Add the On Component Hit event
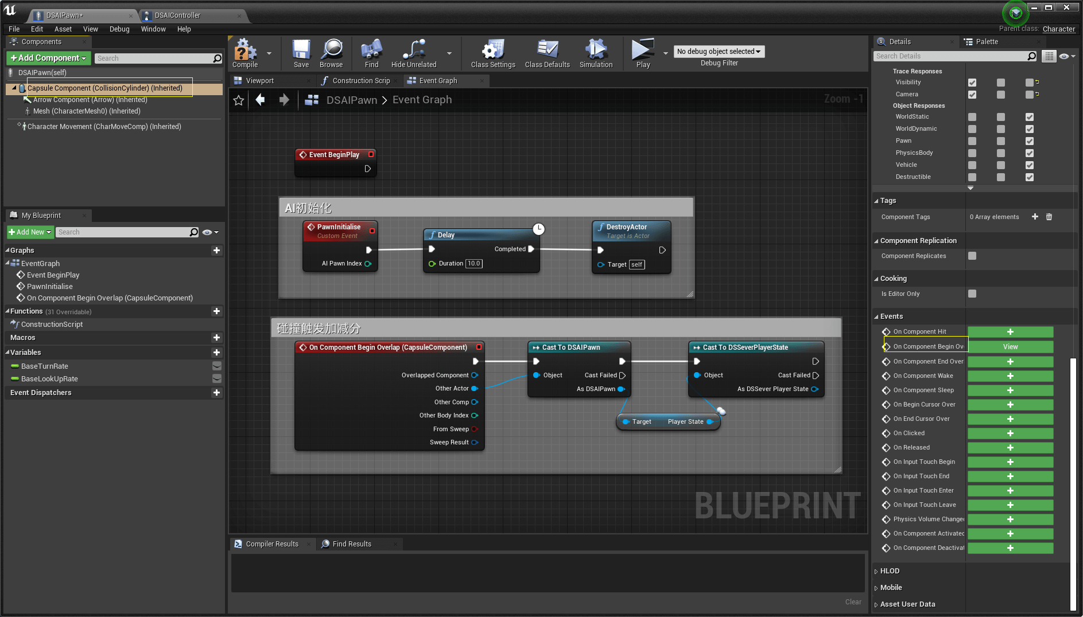Screen dimensions: 1083x617 pos(1010,332)
